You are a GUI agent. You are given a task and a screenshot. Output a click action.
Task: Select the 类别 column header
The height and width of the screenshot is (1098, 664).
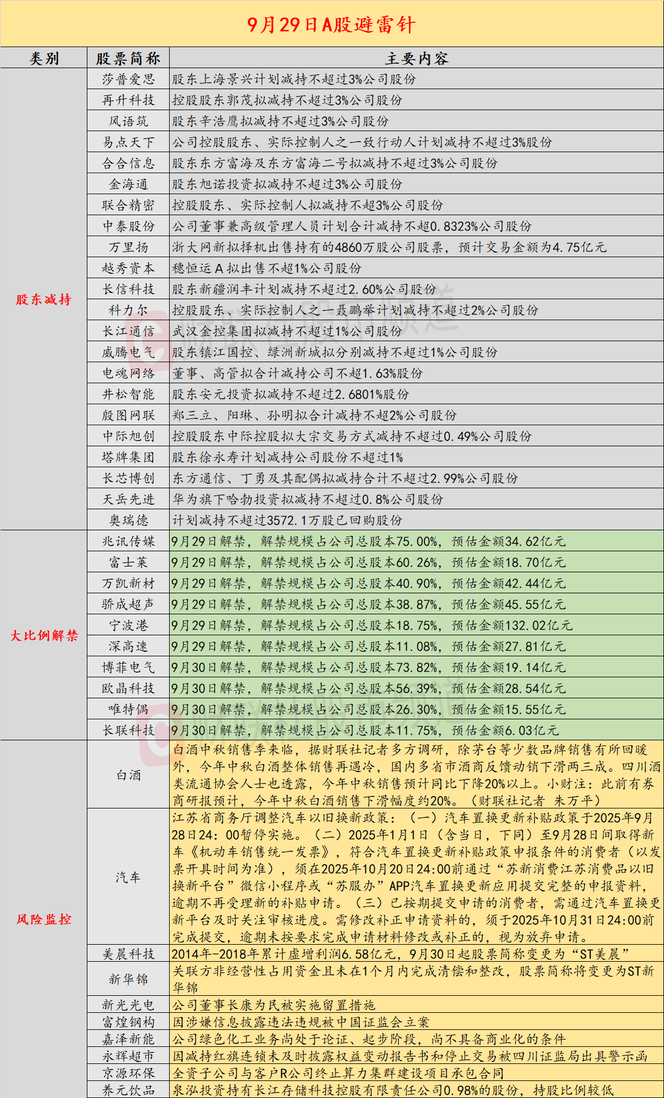tap(44, 58)
